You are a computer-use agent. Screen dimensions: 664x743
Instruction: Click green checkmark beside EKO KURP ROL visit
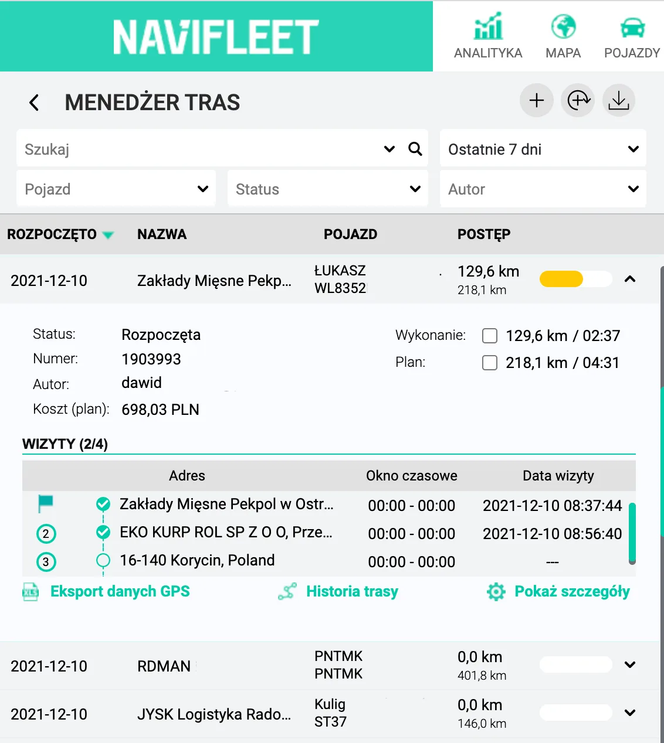103,532
